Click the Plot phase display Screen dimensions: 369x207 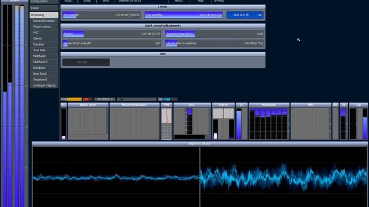coord(167,121)
